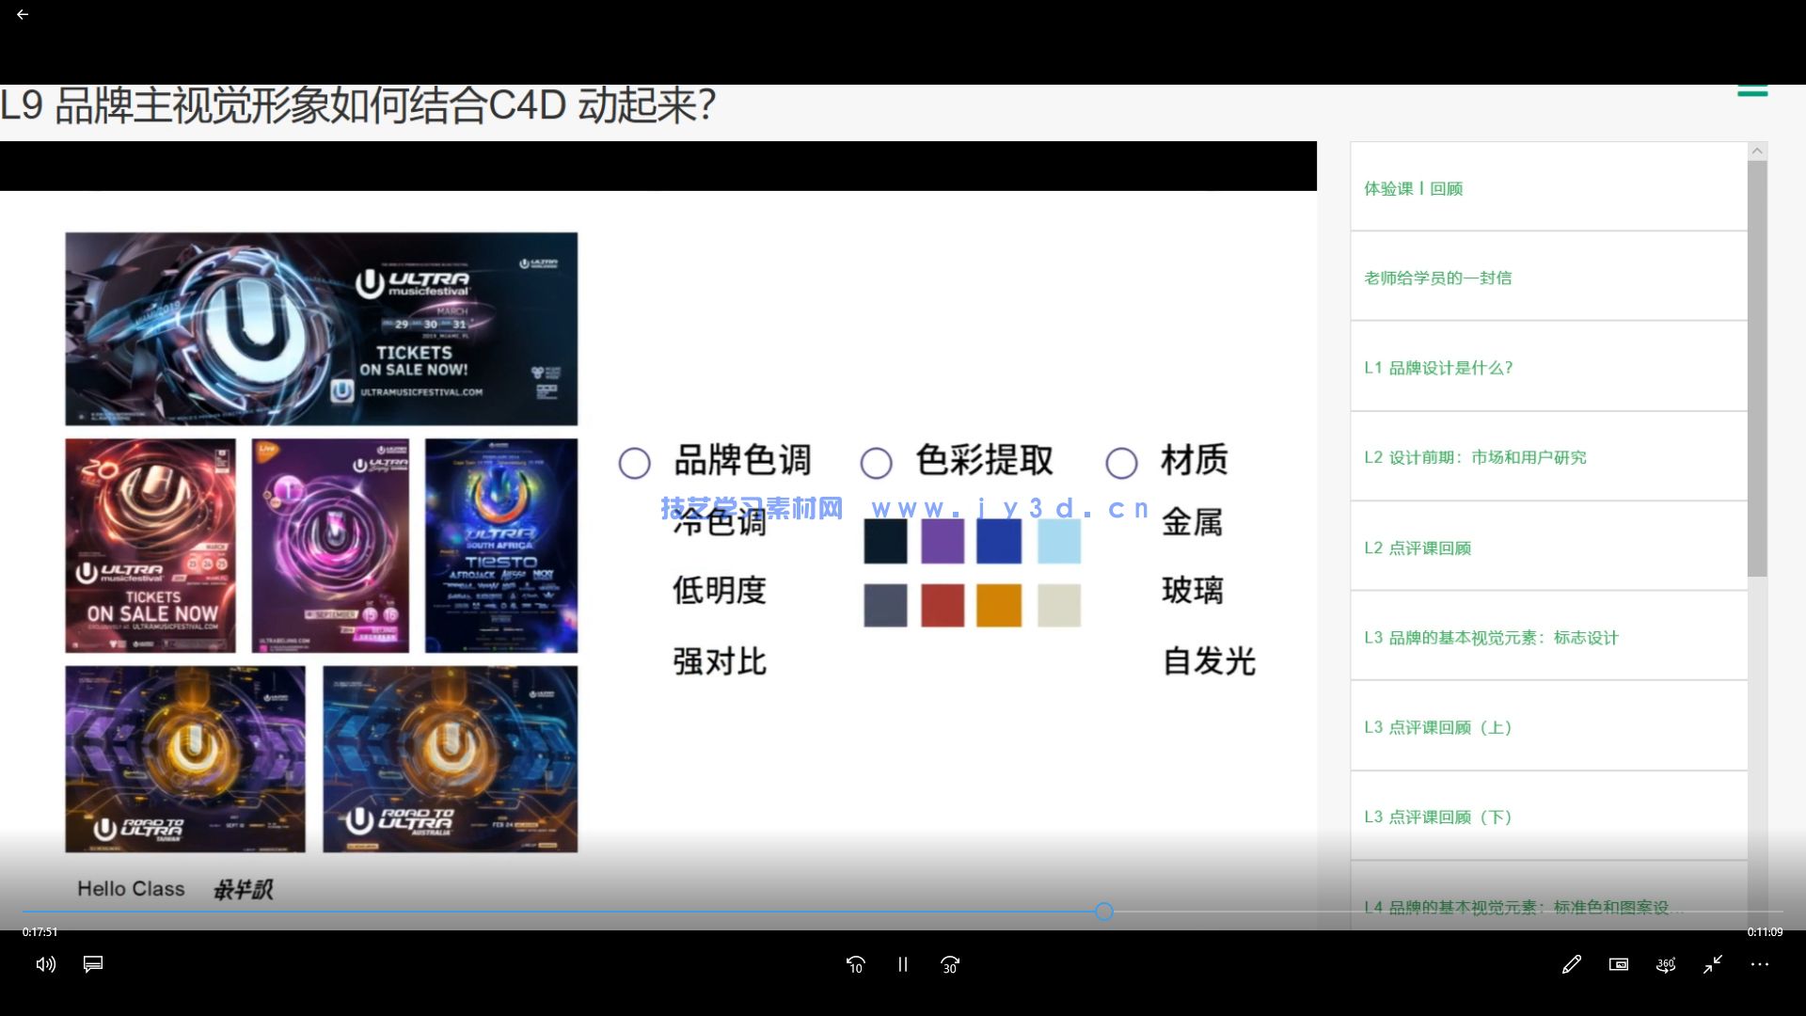Open chapter L1 品牌设计是什么?
The image size is (1806, 1016).
click(1439, 367)
